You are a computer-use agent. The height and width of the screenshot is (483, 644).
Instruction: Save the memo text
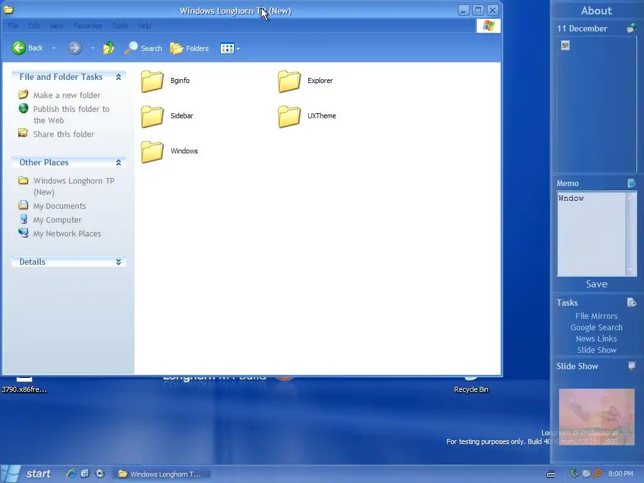(596, 284)
